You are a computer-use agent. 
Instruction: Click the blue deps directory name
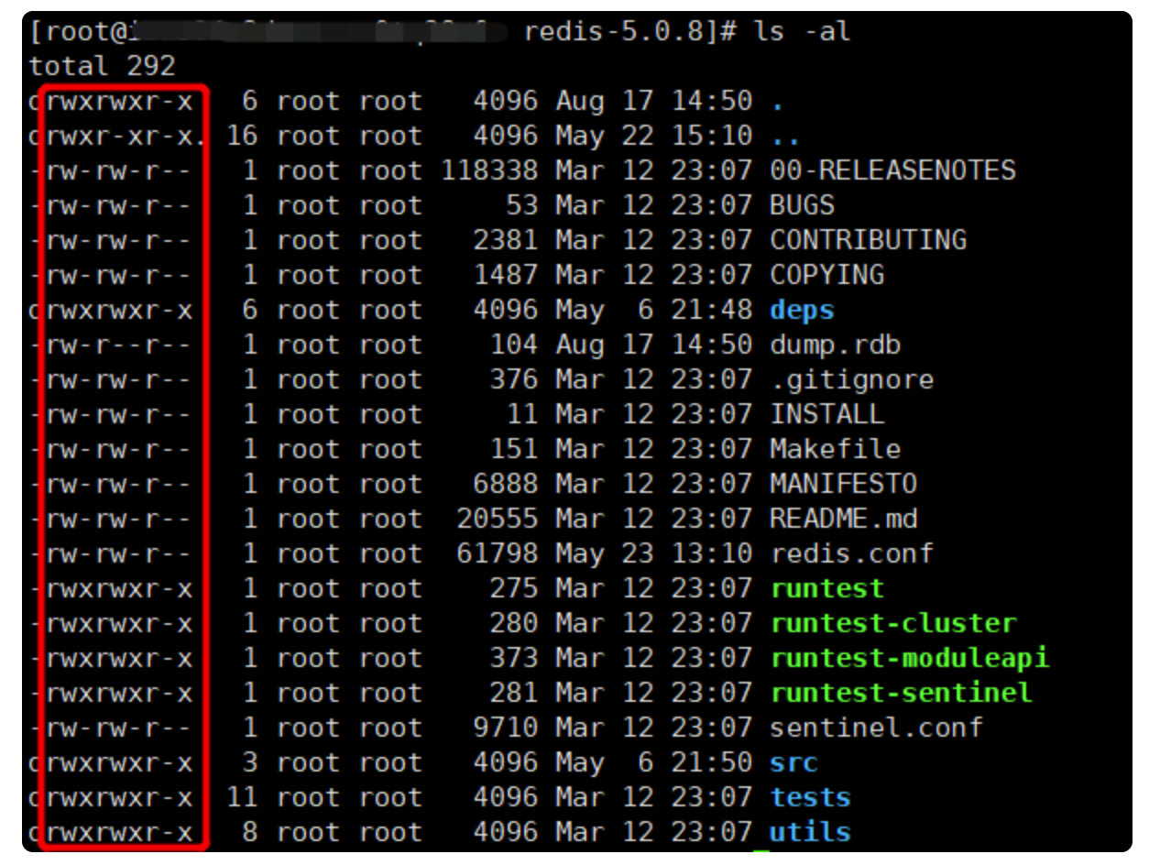[x=802, y=310]
